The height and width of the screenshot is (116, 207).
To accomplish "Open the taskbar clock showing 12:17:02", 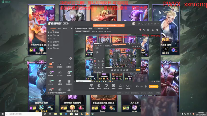I will 201,114.
